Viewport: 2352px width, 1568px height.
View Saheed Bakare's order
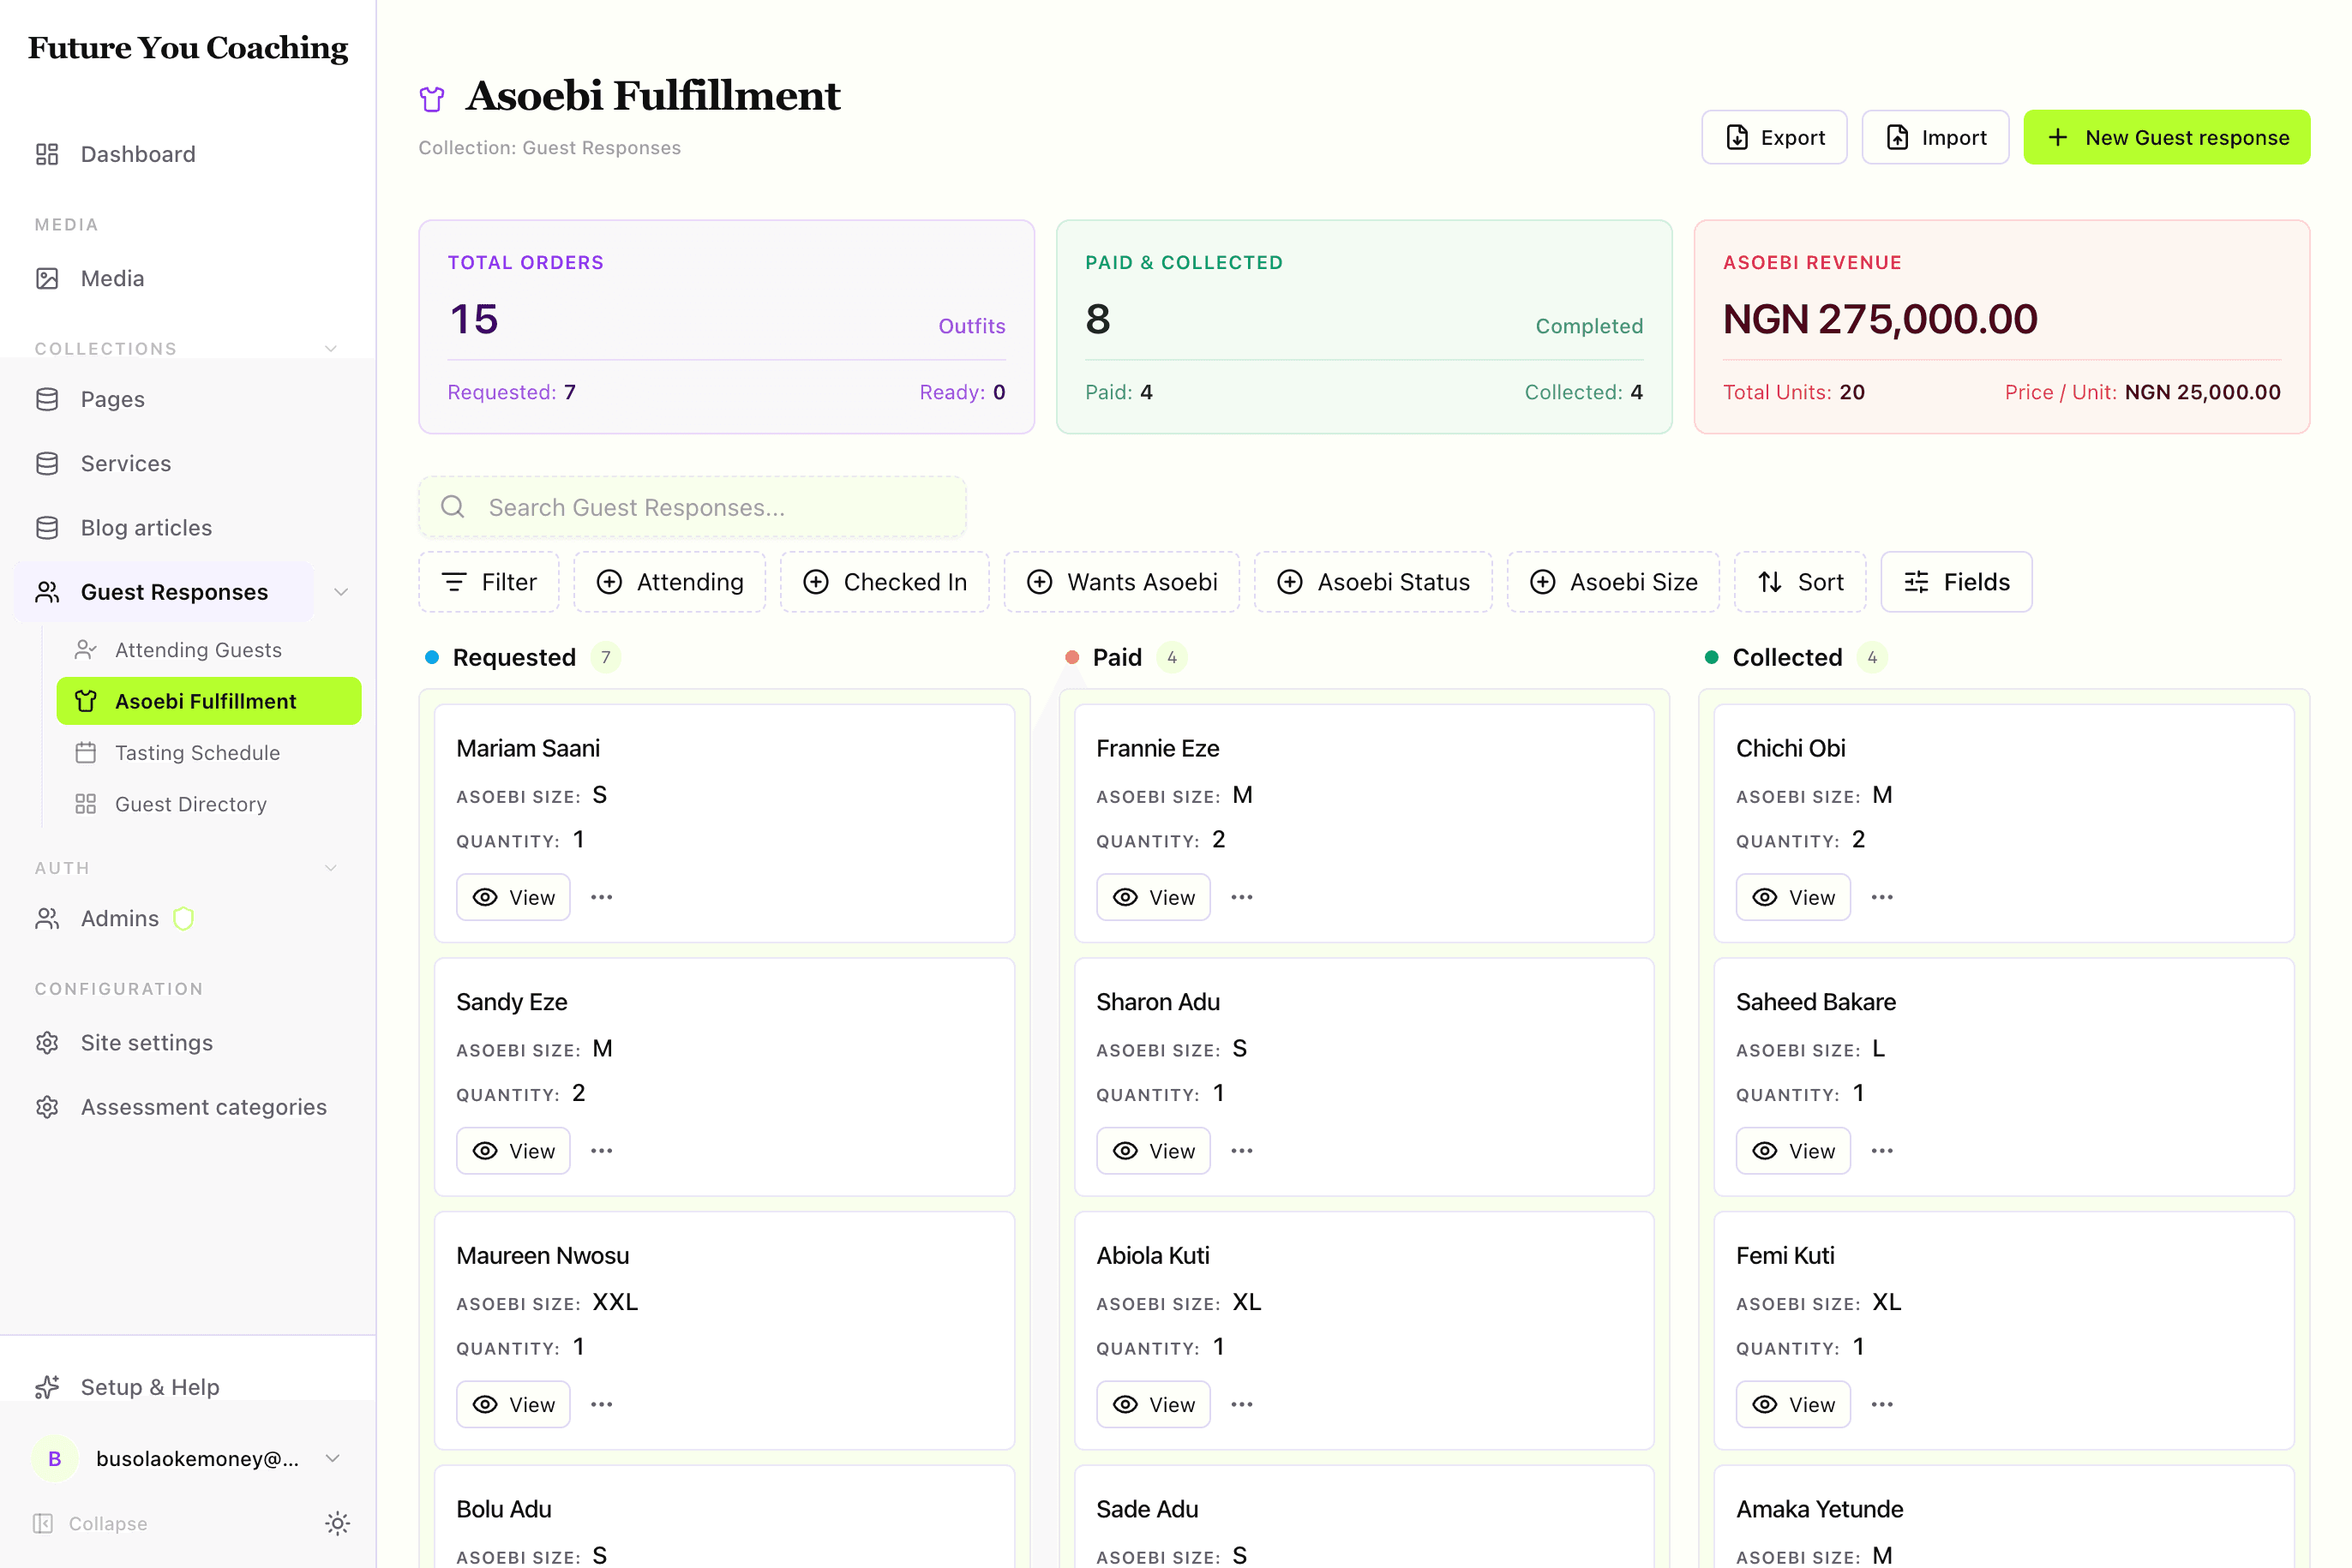pyautogui.click(x=1793, y=1151)
